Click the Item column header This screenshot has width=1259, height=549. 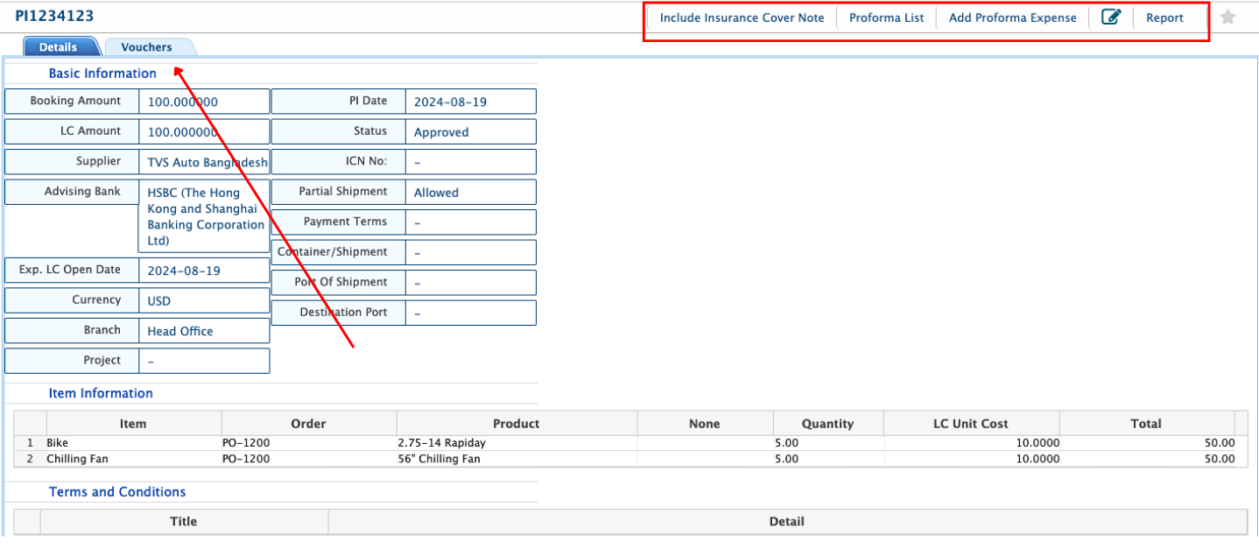point(132,424)
